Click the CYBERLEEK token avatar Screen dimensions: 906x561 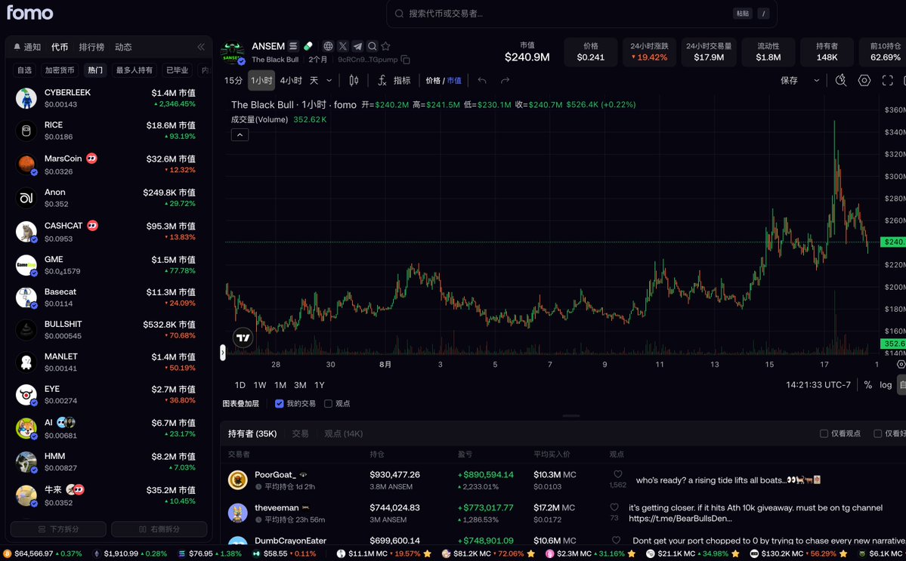pos(26,98)
